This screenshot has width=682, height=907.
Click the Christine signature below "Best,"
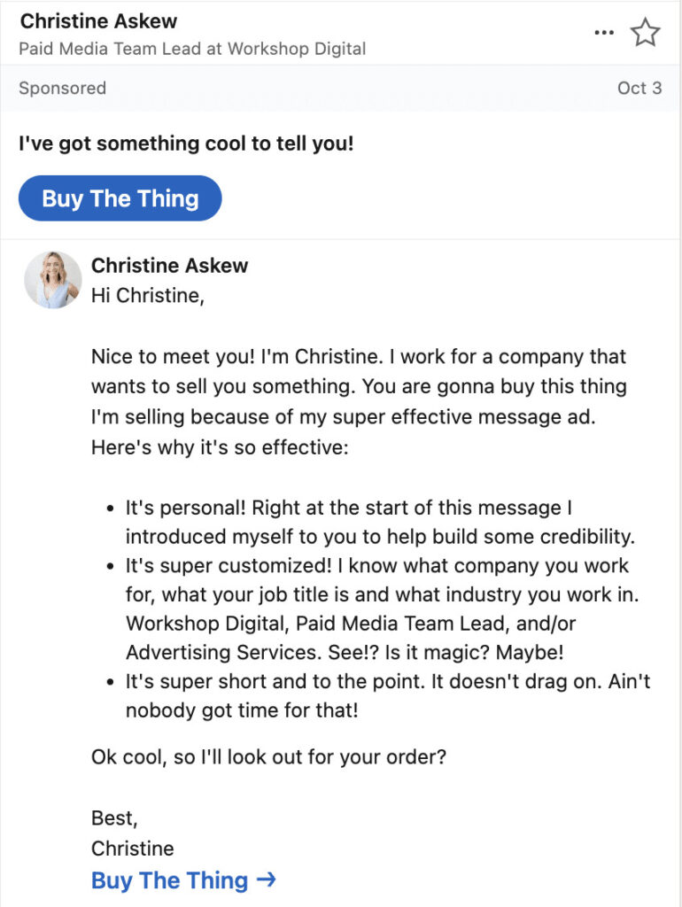click(x=132, y=848)
